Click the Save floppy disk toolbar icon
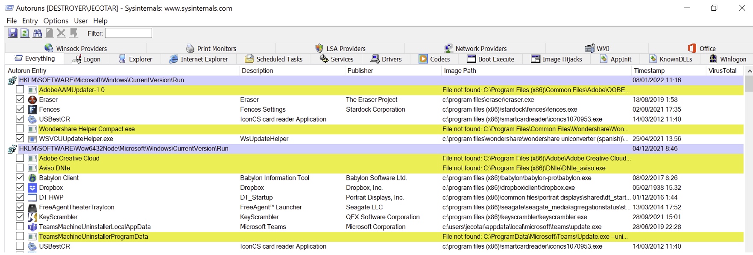The height and width of the screenshot is (255, 753). [13, 33]
